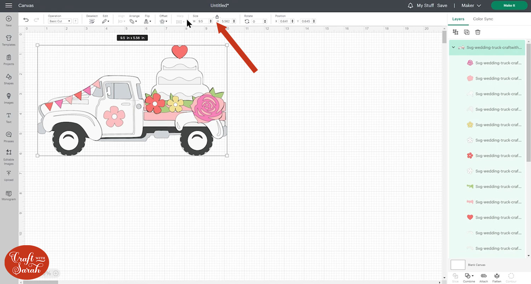Delete selected layer with trash icon
The image size is (531, 284).
pos(478,32)
